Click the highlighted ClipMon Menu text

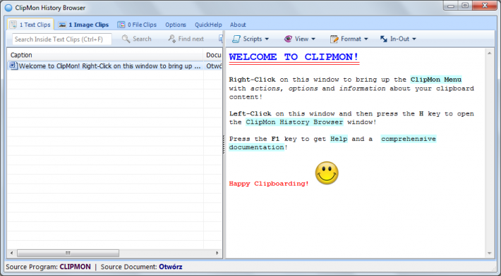coord(436,80)
